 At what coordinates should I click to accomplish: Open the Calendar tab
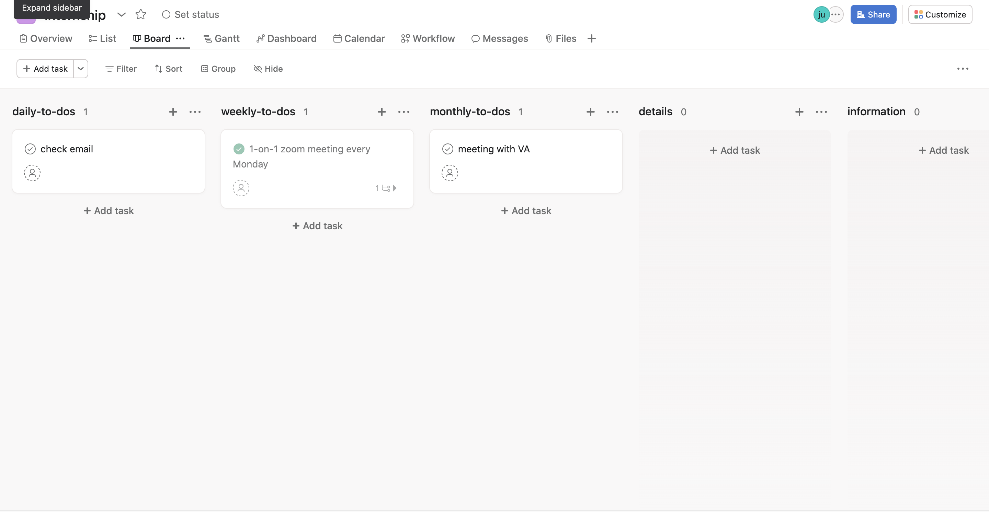[x=359, y=38]
